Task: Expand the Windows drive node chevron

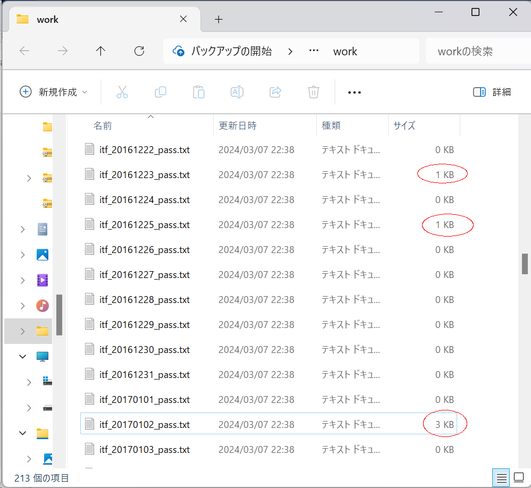Action: point(29,382)
